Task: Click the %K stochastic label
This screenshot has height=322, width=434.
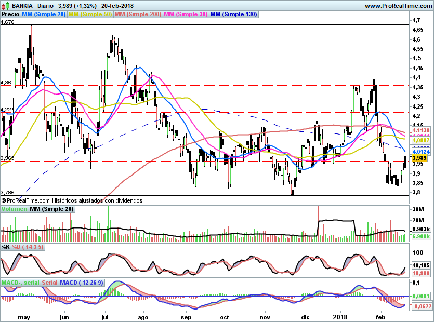Action: click(x=6, y=247)
